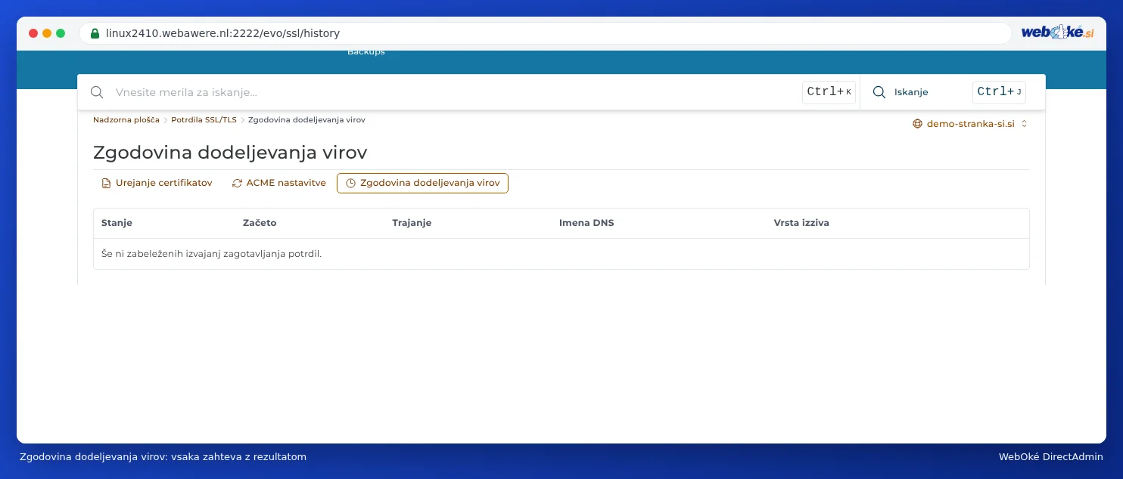Click the Backups menu item
The image size is (1123, 479).
click(x=366, y=52)
